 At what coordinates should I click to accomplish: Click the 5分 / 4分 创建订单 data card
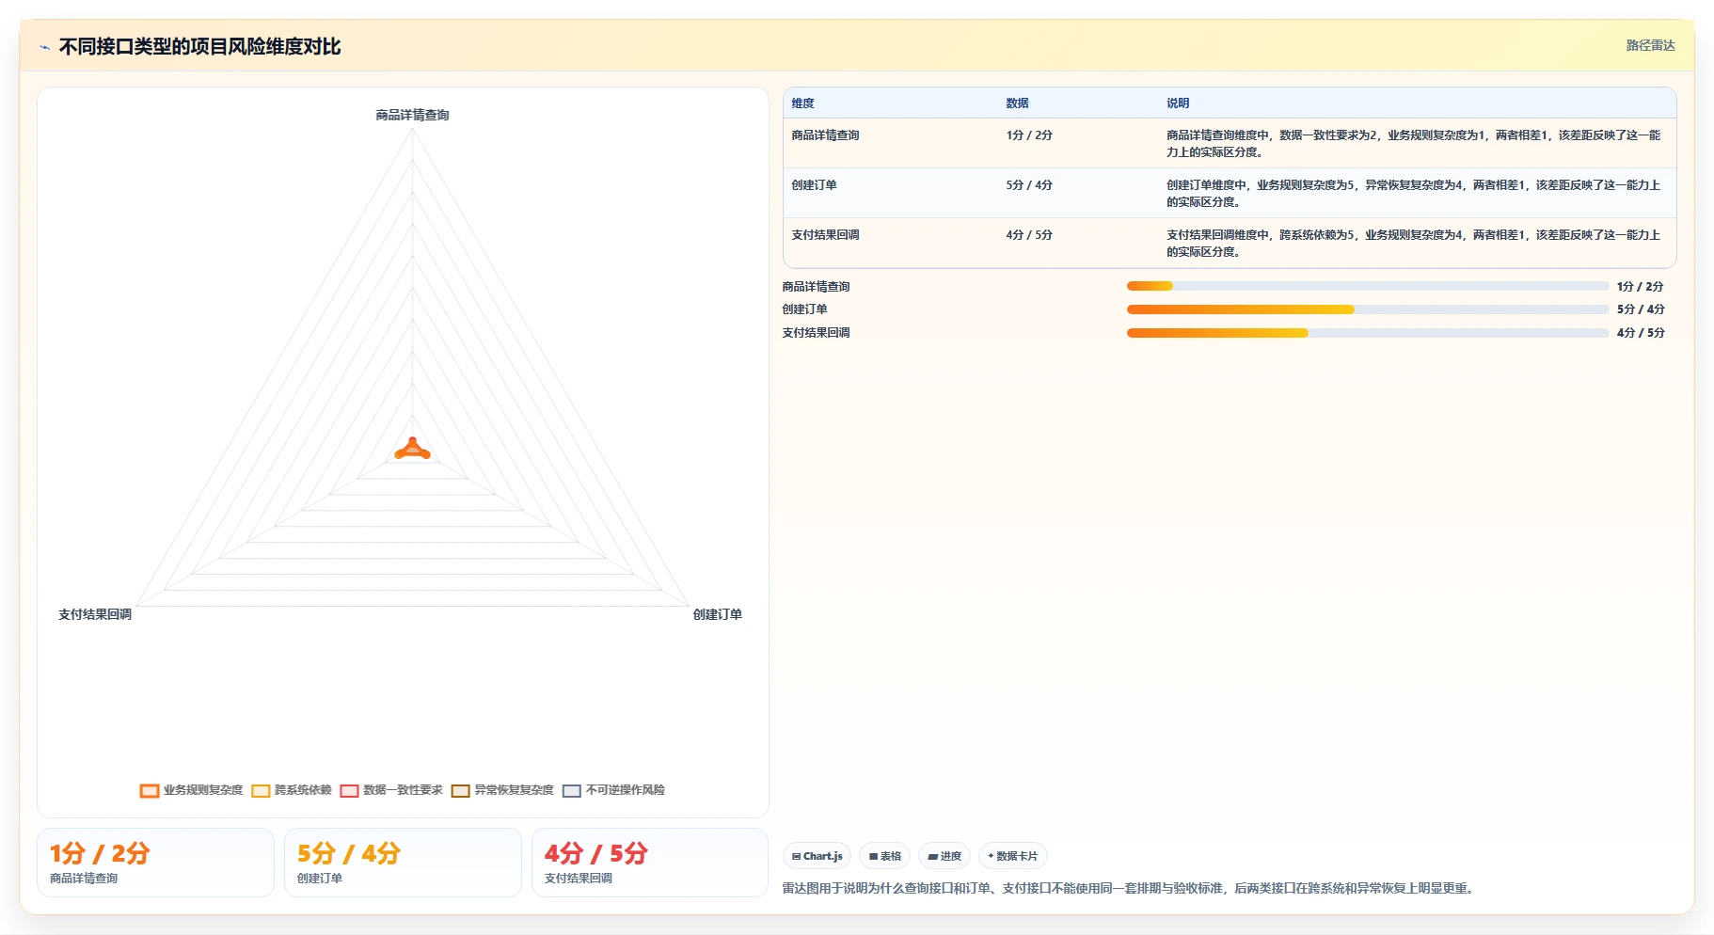click(403, 863)
